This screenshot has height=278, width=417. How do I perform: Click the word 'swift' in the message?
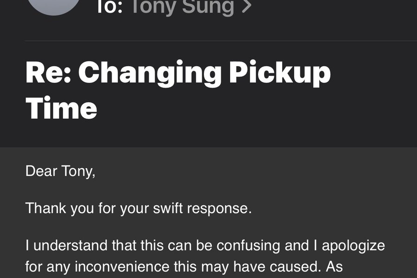tap(168, 208)
